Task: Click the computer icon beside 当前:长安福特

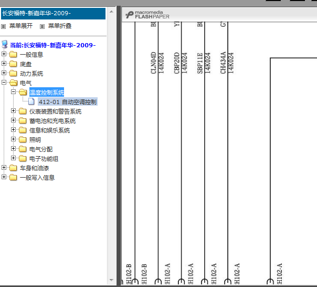Action: point(4,44)
